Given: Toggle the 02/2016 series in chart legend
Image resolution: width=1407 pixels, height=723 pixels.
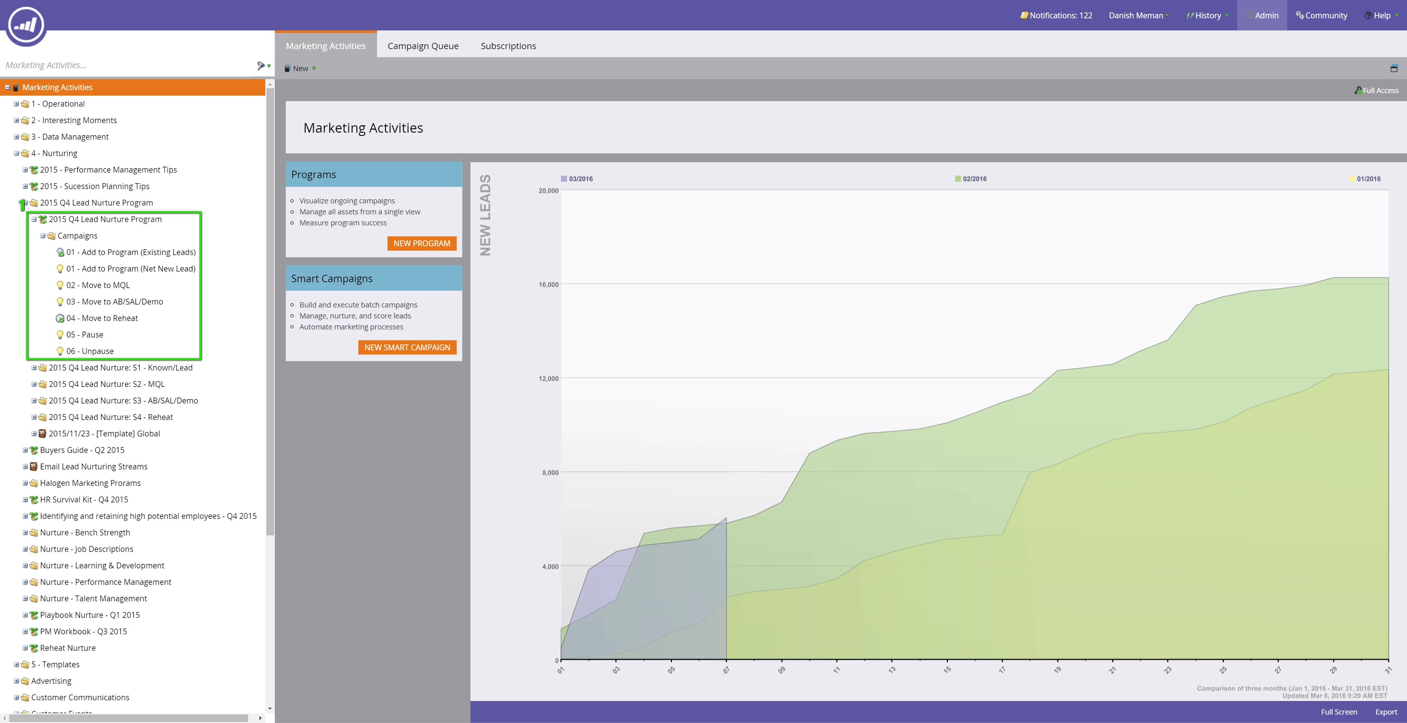Looking at the screenshot, I should (x=974, y=178).
